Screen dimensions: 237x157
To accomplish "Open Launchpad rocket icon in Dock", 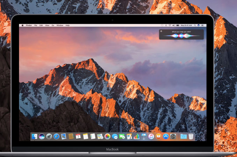I will pos(49,136).
